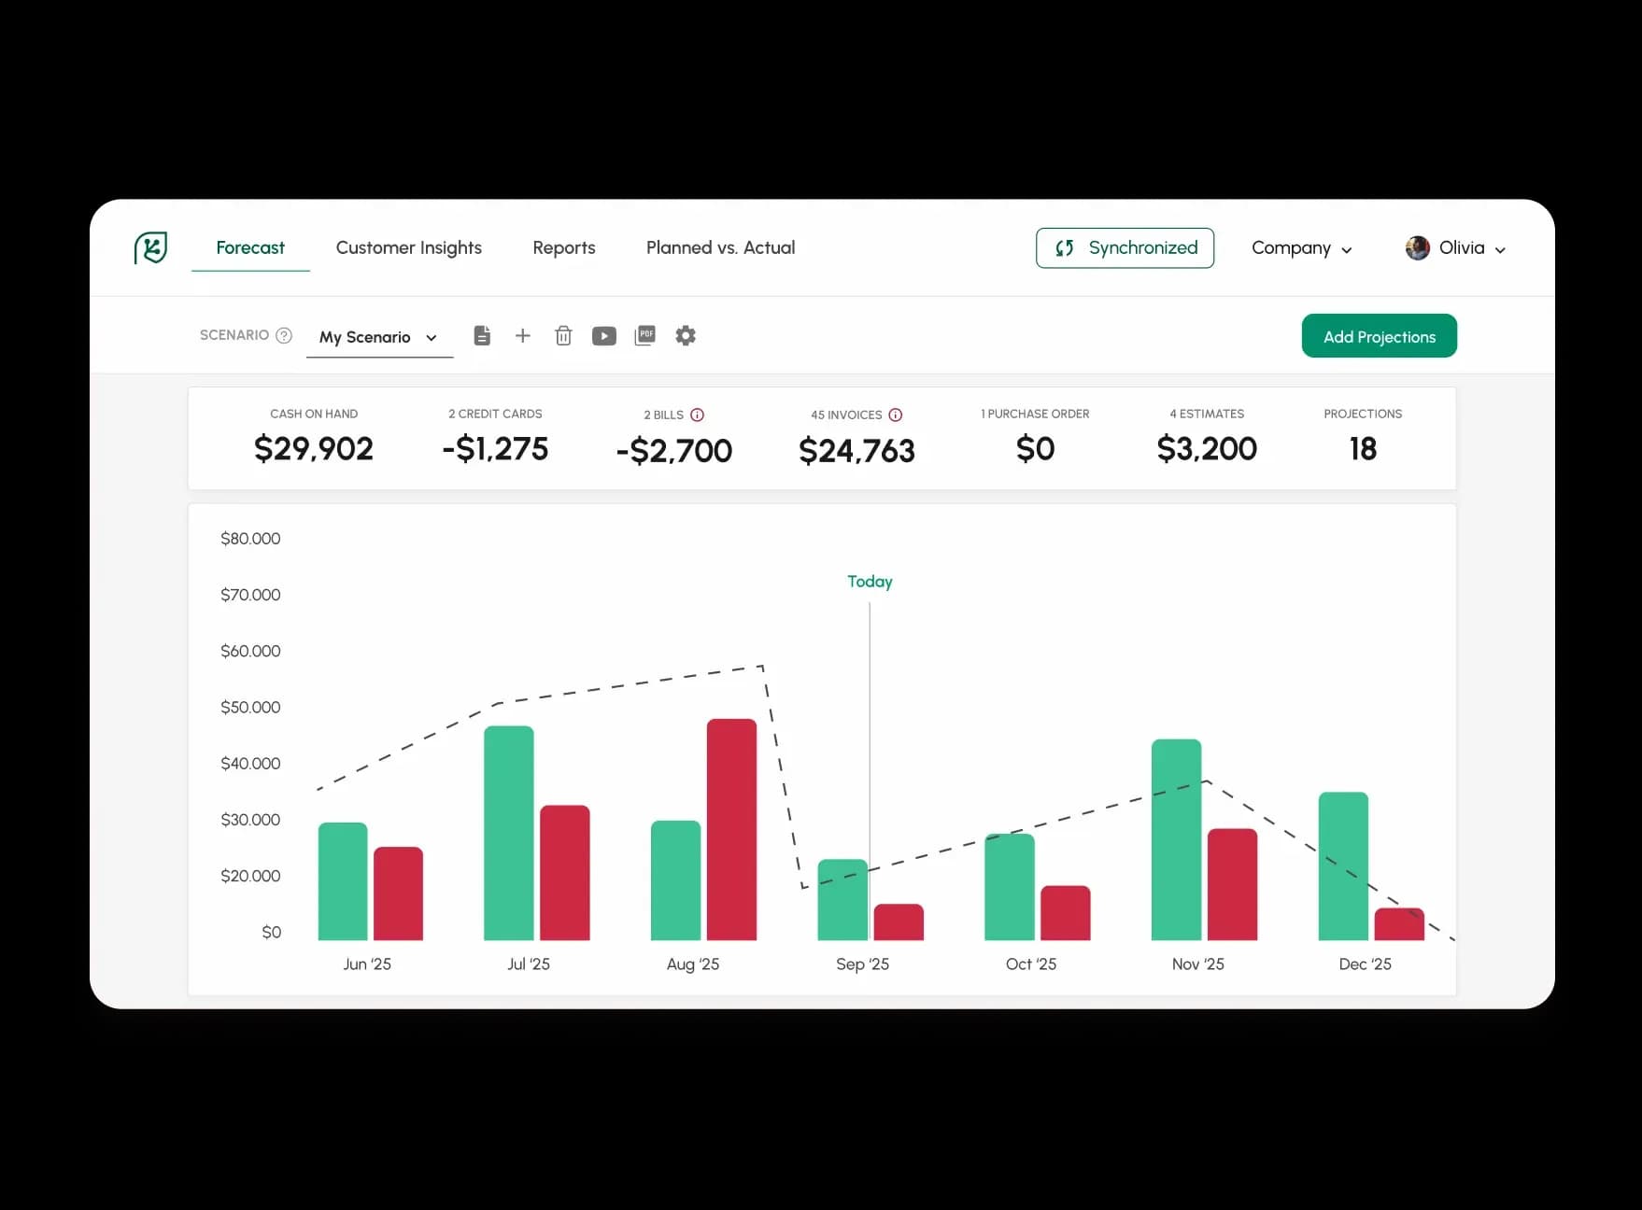This screenshot has width=1642, height=1210.
Task: Select the Today marker on chart
Action: (870, 582)
